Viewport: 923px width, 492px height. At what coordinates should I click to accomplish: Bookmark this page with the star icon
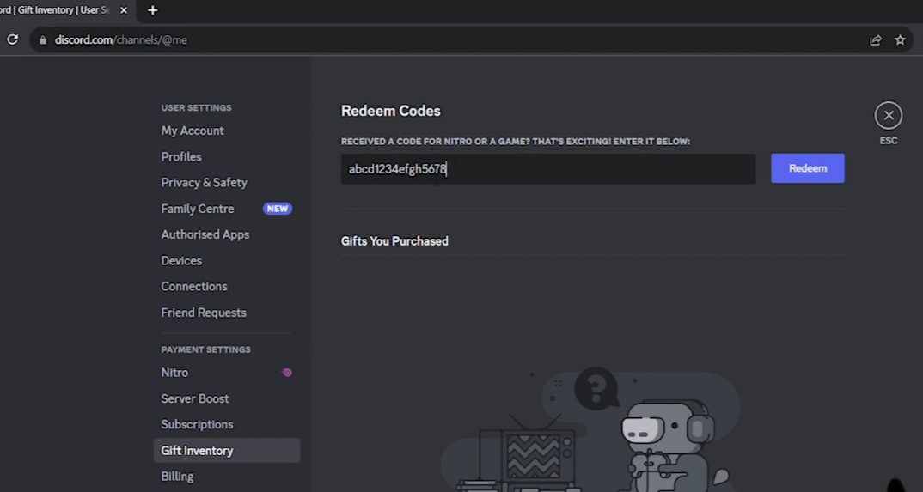[x=900, y=40]
